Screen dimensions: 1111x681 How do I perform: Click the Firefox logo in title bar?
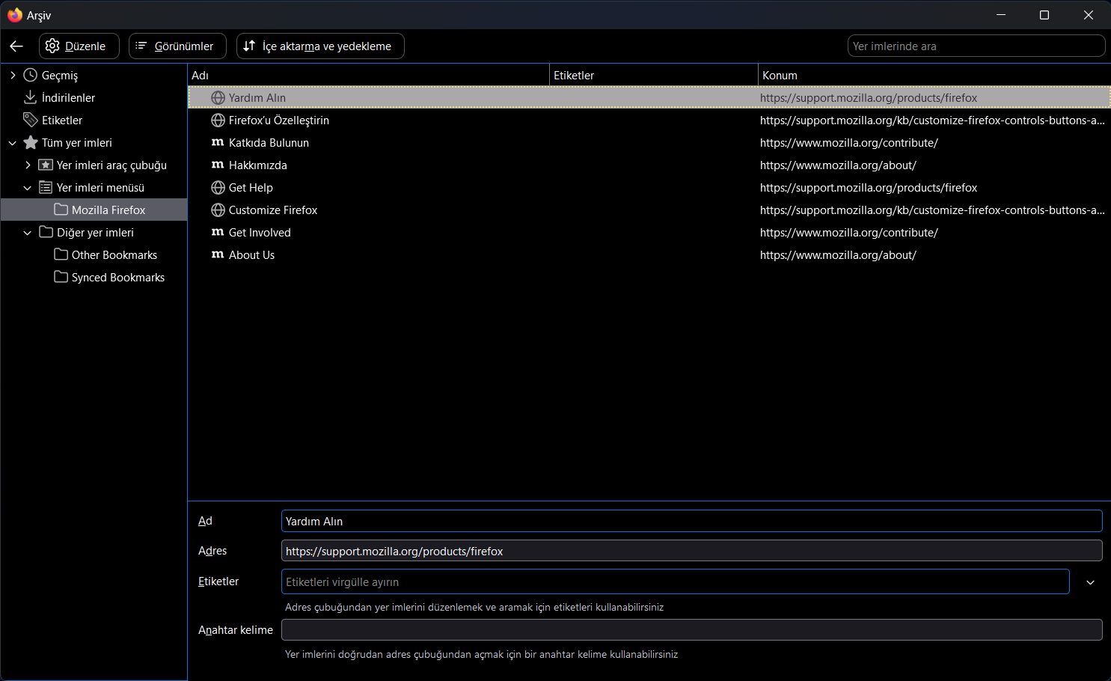(x=15, y=15)
